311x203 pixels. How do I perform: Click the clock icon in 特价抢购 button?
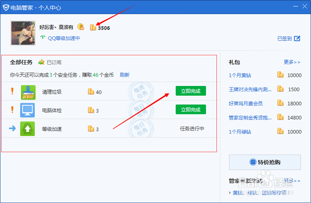(253, 162)
